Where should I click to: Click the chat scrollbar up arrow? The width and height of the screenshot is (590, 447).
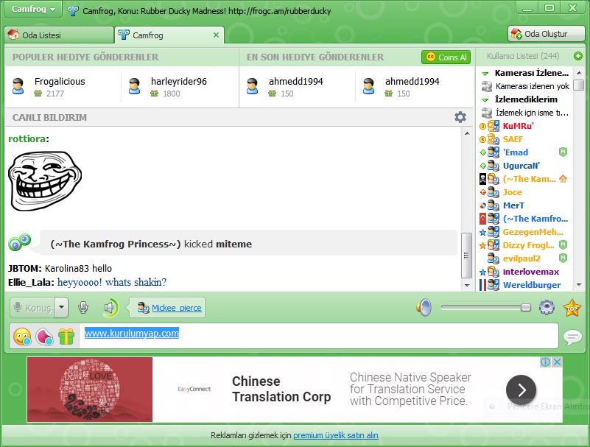click(466, 133)
